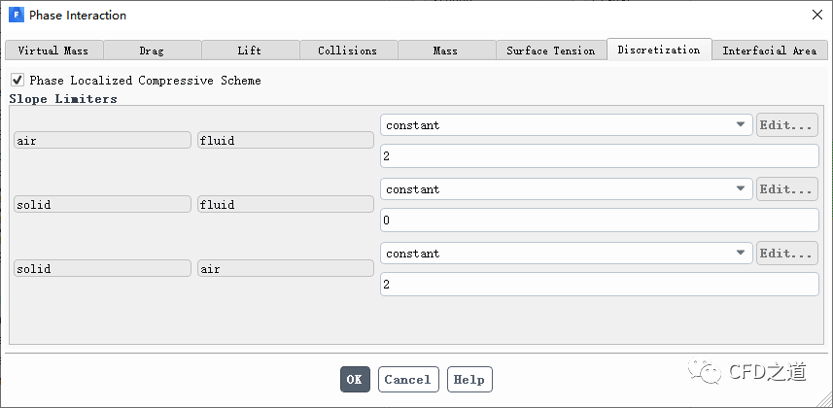The height and width of the screenshot is (408, 833).
Task: Close the Phase Interaction dialog
Action: tap(815, 15)
